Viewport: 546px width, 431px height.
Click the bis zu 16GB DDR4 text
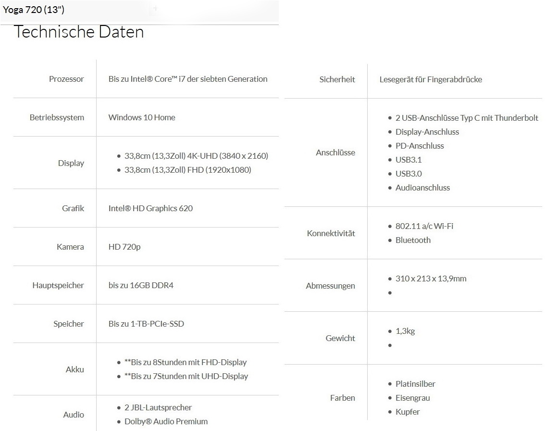click(x=141, y=285)
